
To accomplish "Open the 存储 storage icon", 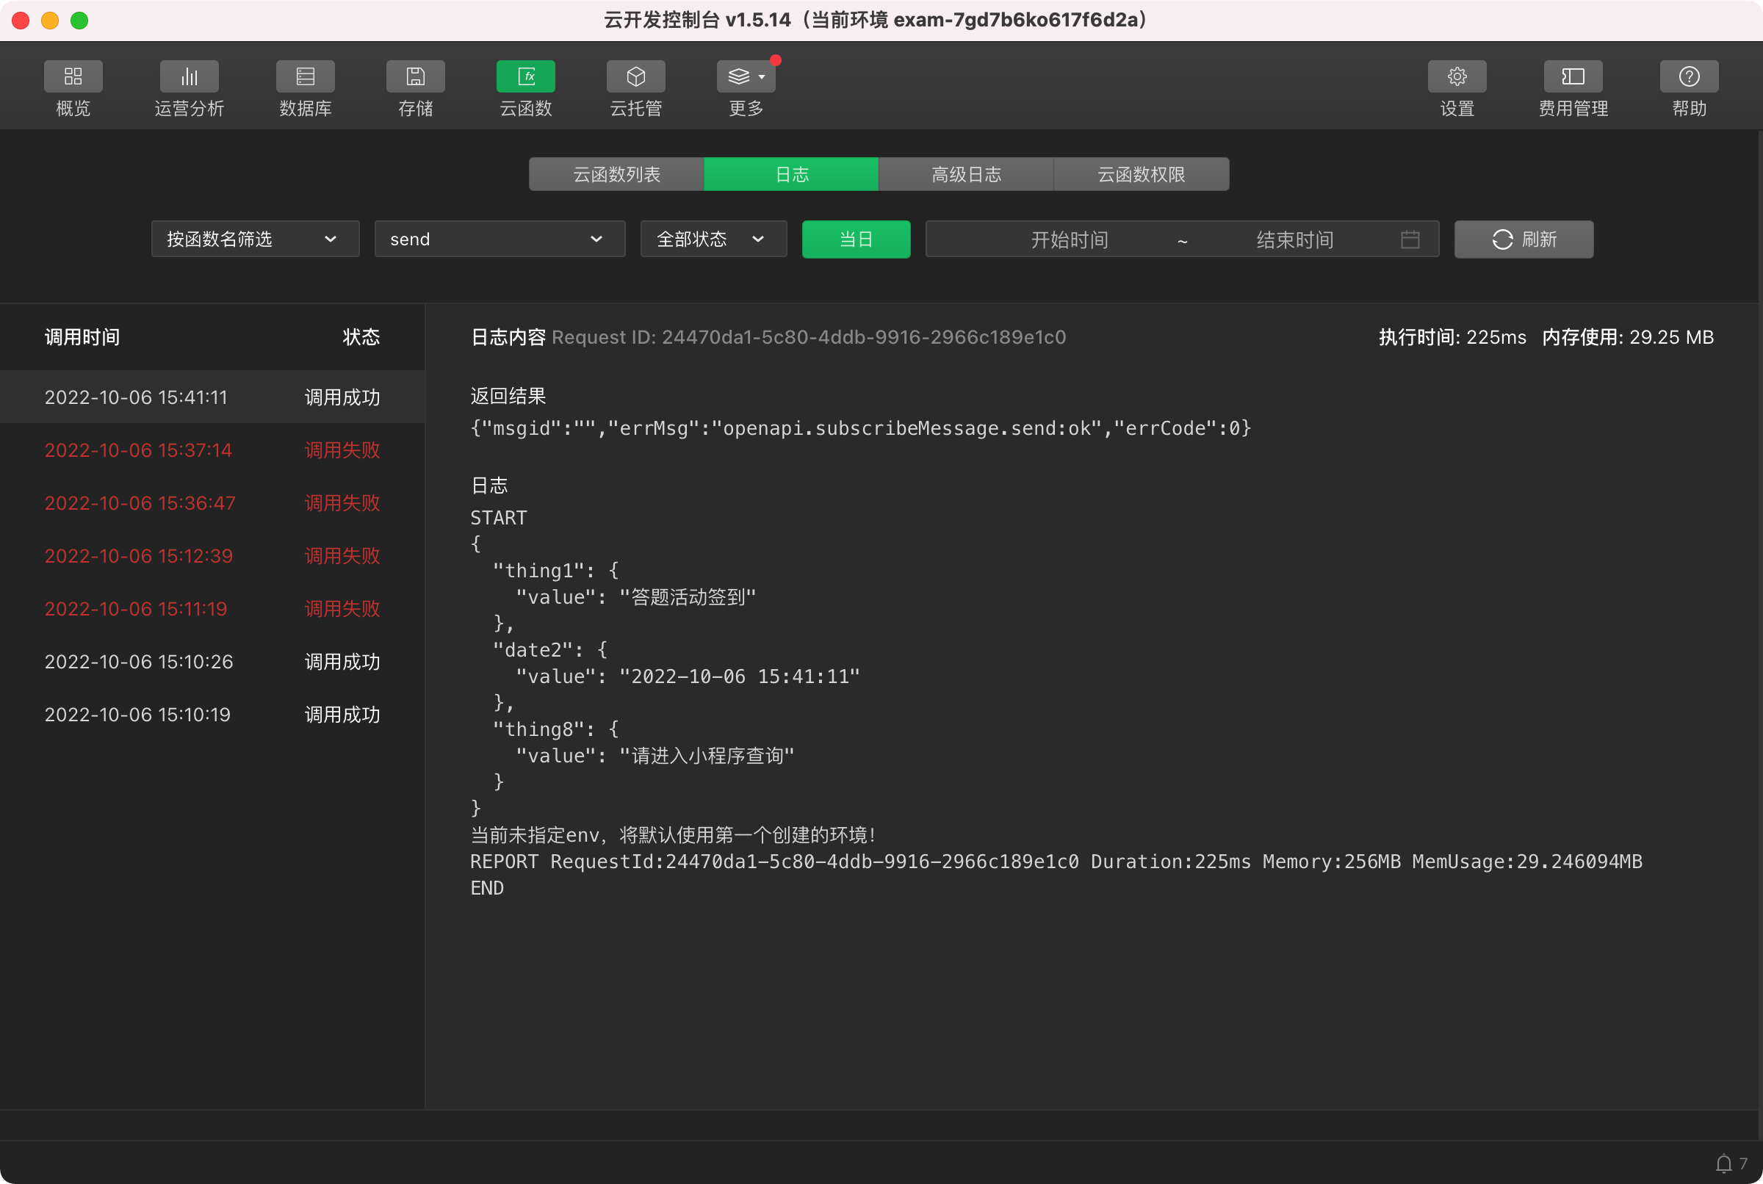I will (x=415, y=76).
